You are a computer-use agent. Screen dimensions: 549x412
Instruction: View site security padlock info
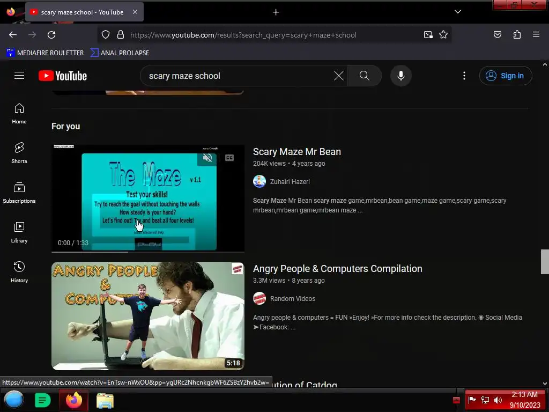pos(121,35)
